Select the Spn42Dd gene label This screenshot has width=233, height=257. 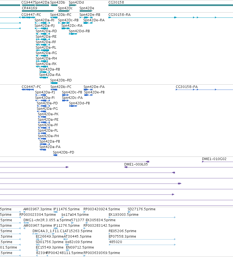[76, 2]
